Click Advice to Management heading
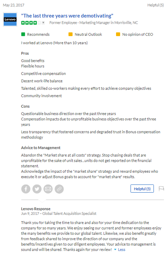The width and height of the screenshot is (168, 256). [41, 148]
